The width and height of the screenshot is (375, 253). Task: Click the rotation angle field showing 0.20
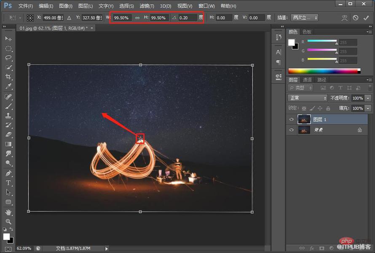click(x=187, y=18)
